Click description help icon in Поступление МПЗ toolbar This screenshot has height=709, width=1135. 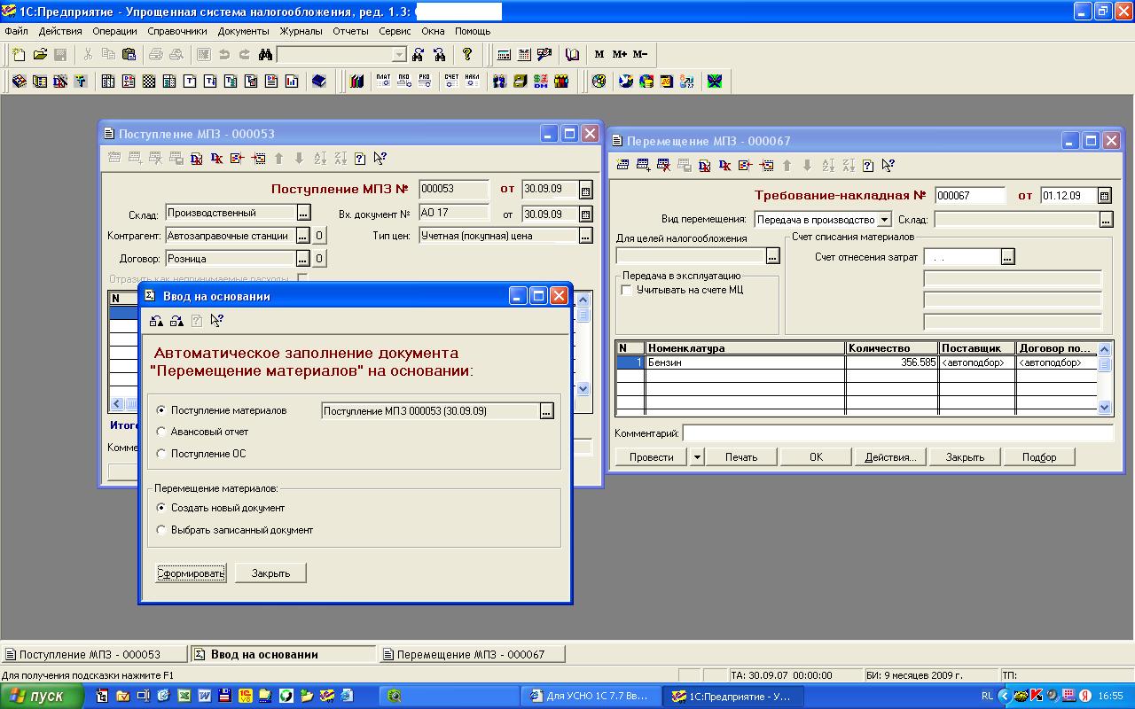click(359, 159)
